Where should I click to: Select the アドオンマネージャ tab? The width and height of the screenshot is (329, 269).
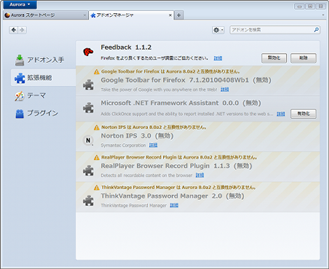pos(131,15)
